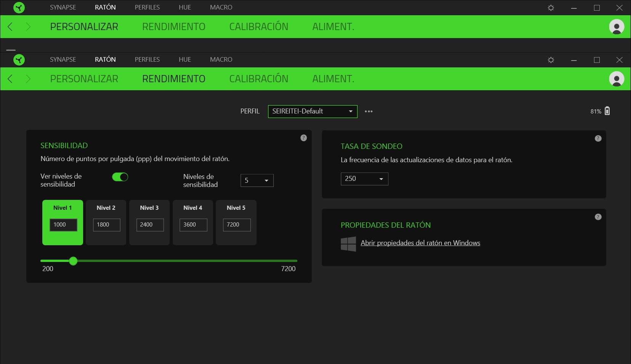Open the polling rate 250 dropdown

(x=364, y=179)
